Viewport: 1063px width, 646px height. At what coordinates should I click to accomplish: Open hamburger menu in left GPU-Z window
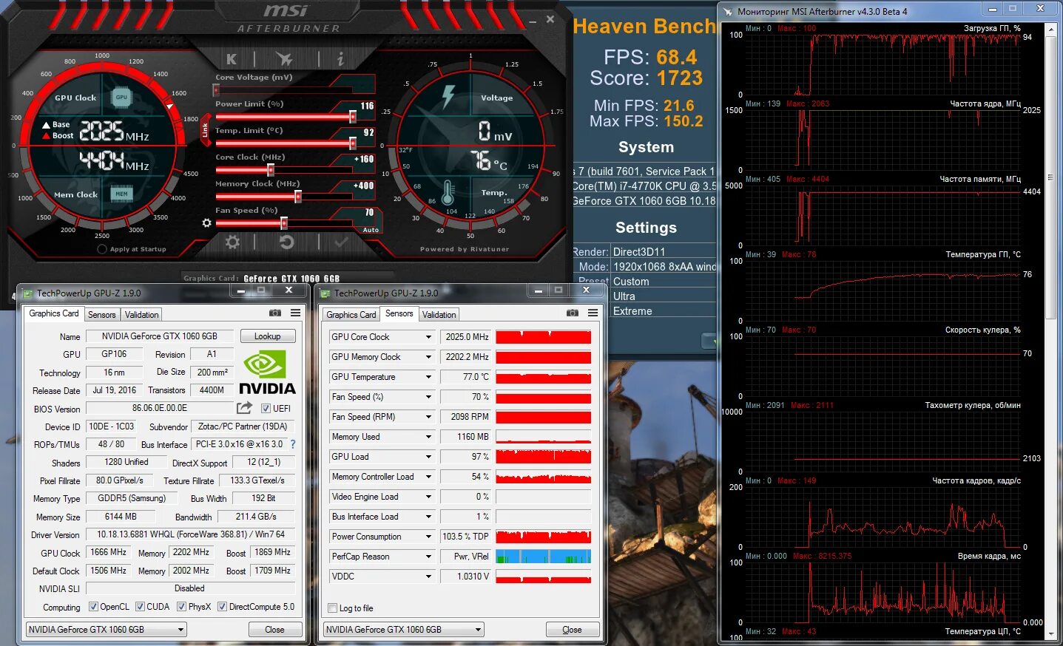tap(295, 313)
